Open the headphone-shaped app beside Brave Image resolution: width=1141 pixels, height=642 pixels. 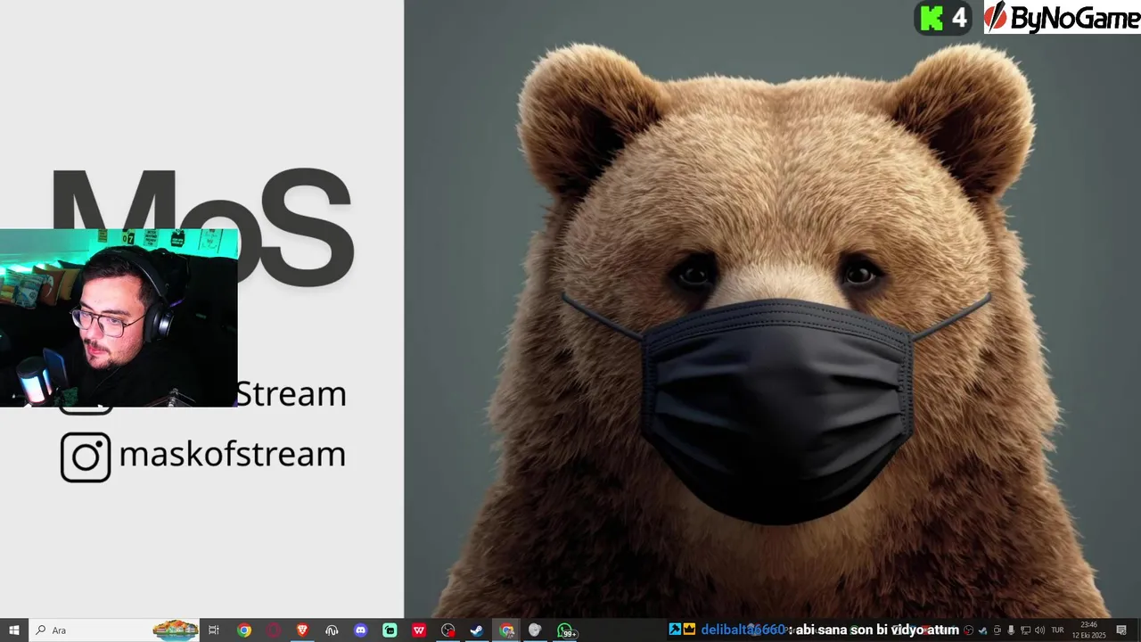[332, 630]
